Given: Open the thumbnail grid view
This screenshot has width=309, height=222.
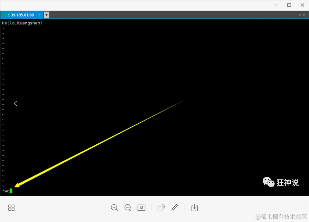Looking at the screenshot, I should click(x=12, y=208).
